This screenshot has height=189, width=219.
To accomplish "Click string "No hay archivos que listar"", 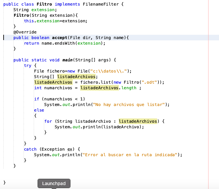I will (129, 105).
